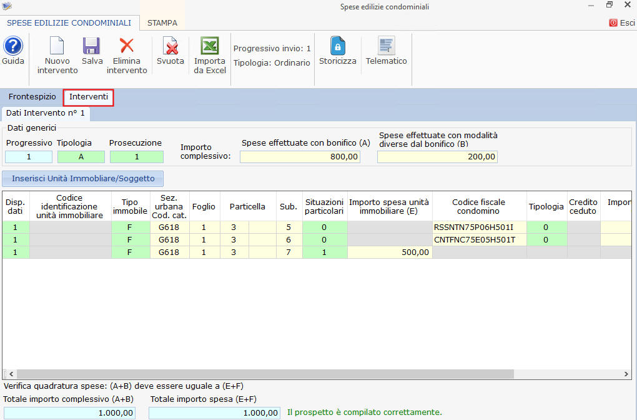Viewport: 637px width, 420px height.
Task: Restore the window using the restore button
Action: [x=610, y=5]
